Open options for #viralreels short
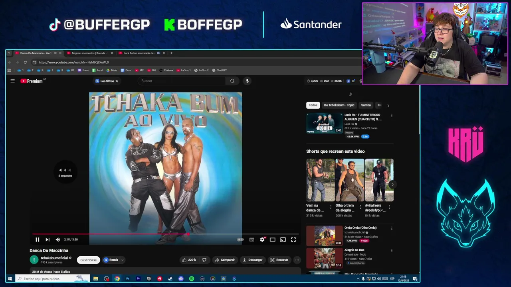Viewport: 511px width, 287px height. coord(390,207)
